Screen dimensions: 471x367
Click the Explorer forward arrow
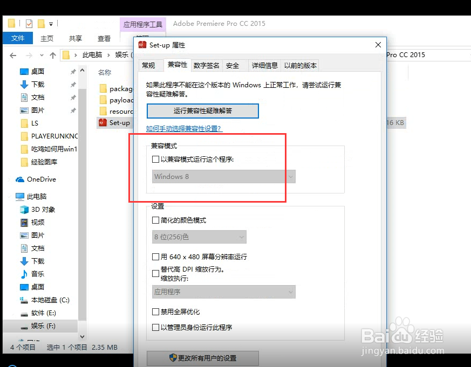pyautogui.click(x=29, y=55)
